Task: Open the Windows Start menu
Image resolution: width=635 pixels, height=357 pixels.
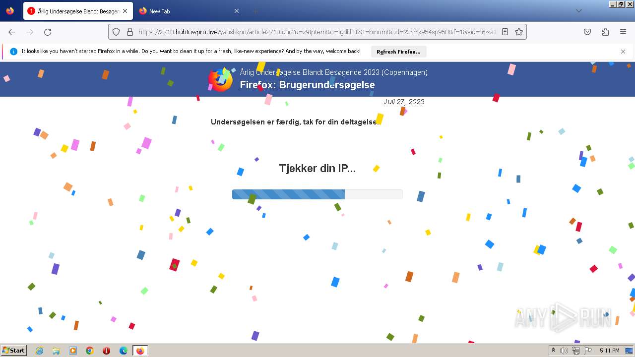Action: tap(14, 351)
